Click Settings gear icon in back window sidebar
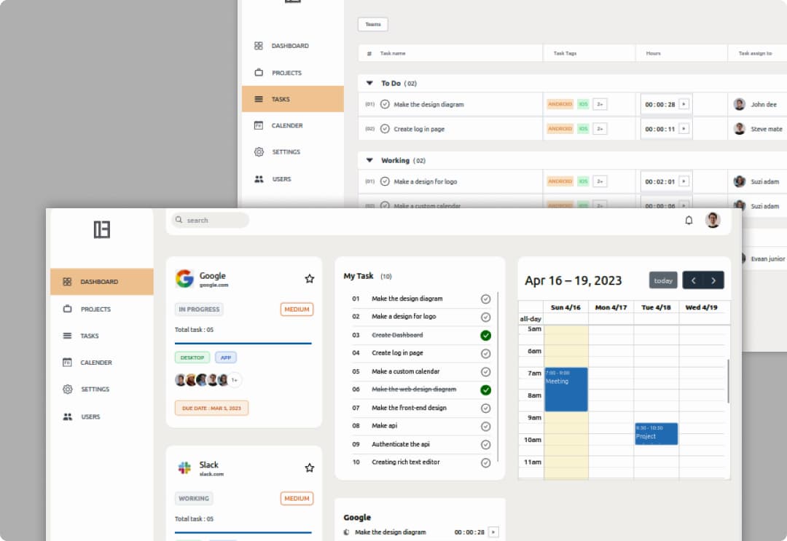787x541 pixels. pyautogui.click(x=259, y=151)
